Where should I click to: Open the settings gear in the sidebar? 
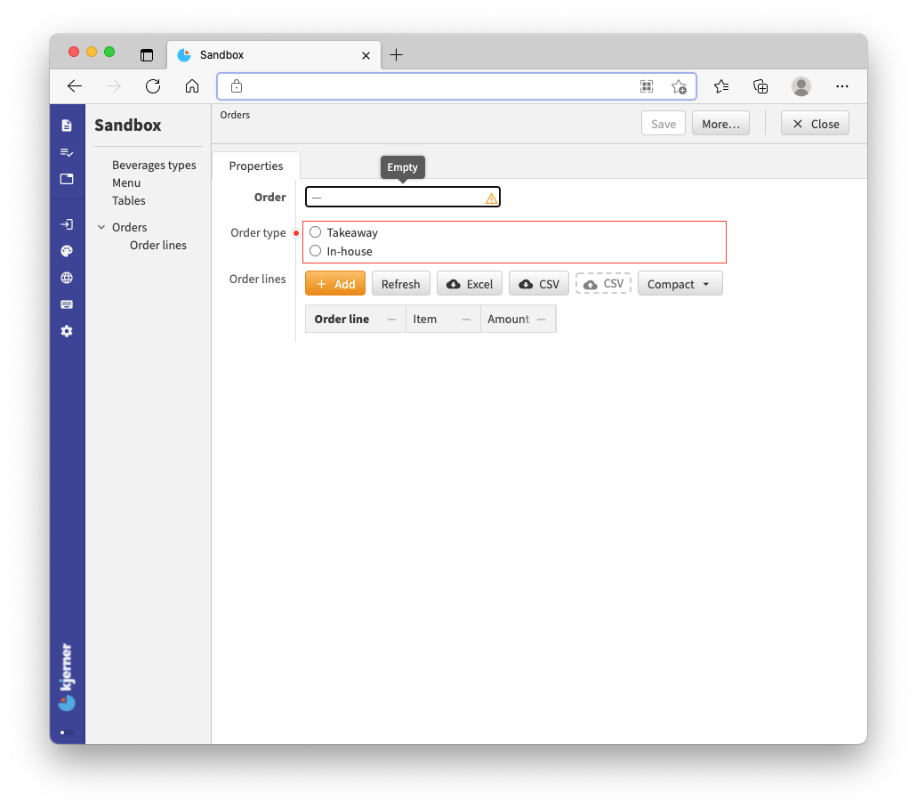point(67,331)
